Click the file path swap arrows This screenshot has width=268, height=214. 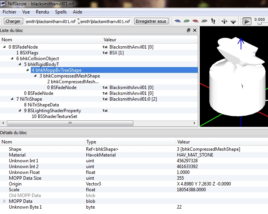point(78,21)
